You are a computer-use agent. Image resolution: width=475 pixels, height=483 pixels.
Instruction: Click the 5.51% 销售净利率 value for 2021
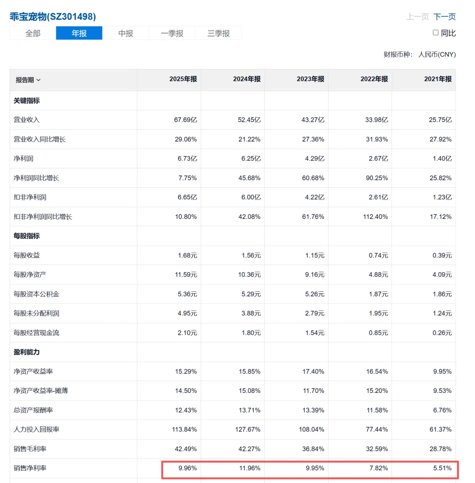coord(442,468)
